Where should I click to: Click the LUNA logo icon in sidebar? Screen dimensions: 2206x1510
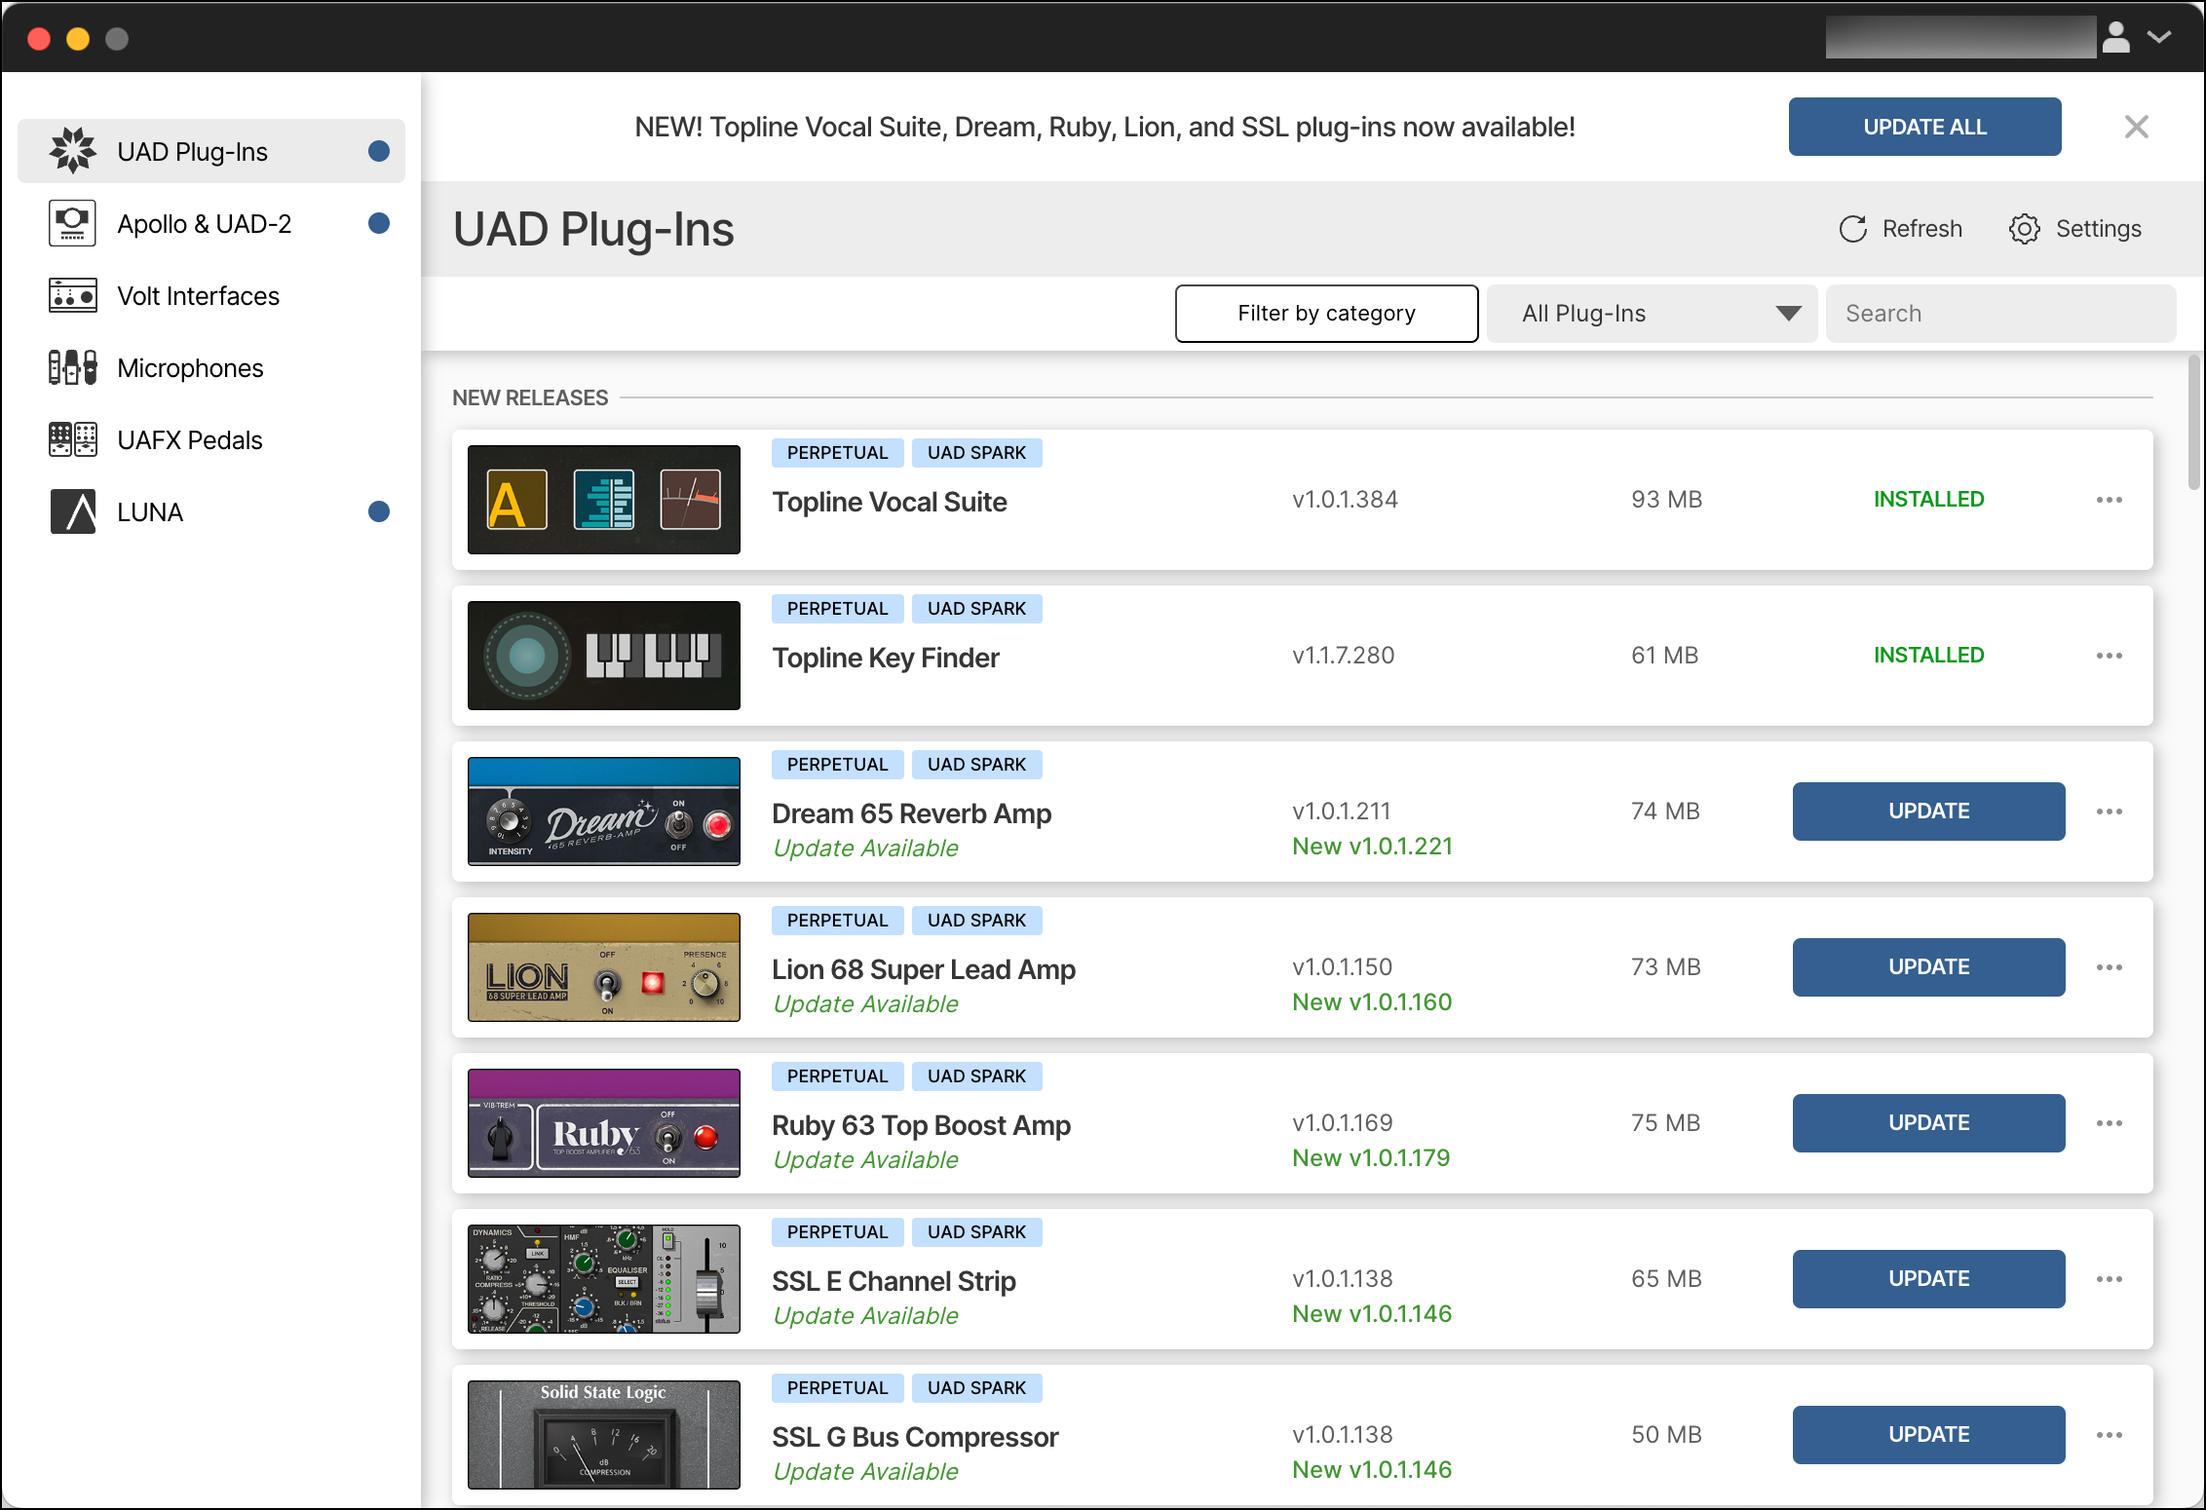(73, 511)
